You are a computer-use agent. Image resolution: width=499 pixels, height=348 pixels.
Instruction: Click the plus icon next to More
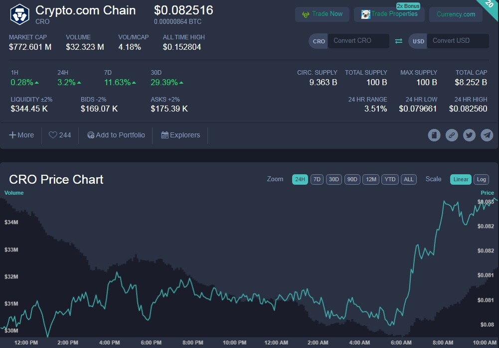tap(12, 135)
